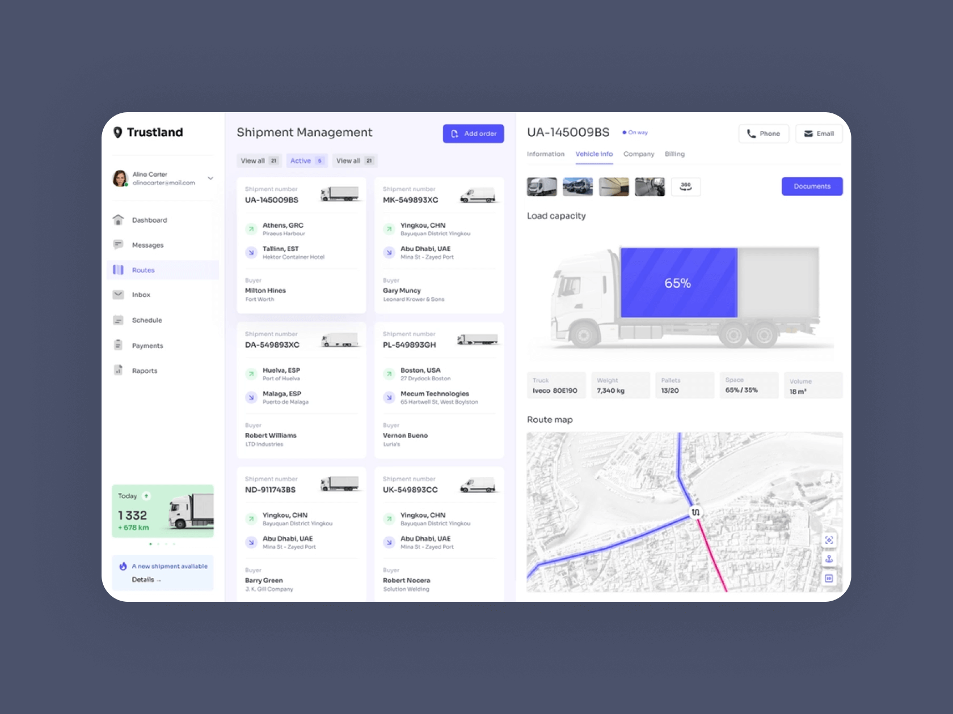Viewport: 953px width, 714px height.
Task: Click Space 65% / 35% value
Action: pos(741,390)
